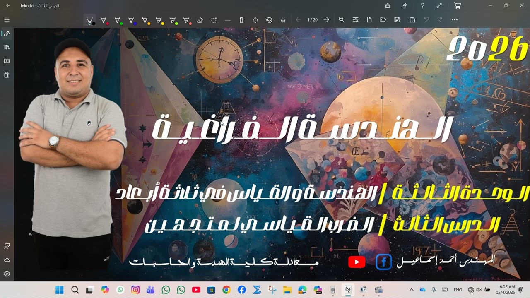
Task: Open the more options ellipsis menu
Action: [x=455, y=19]
